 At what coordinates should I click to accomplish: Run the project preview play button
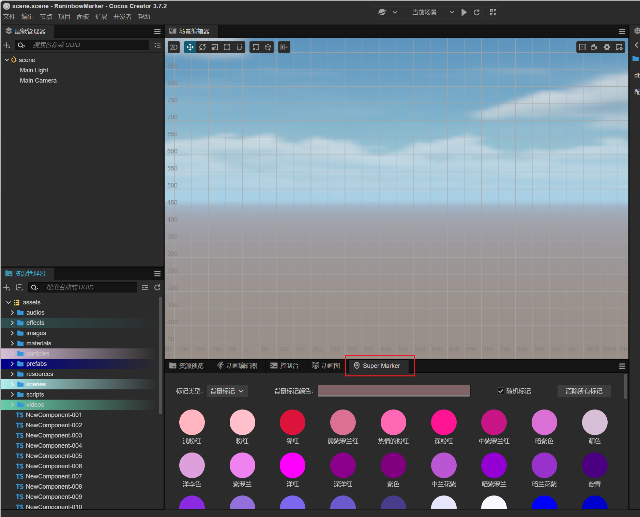click(464, 12)
